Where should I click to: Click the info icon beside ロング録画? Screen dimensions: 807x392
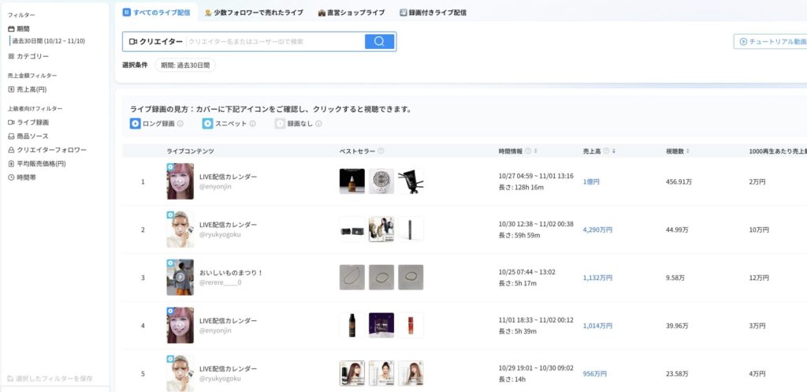click(x=180, y=124)
